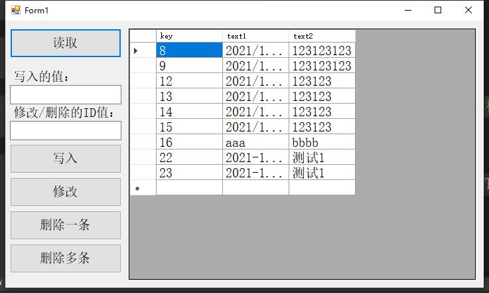This screenshot has width=489, height=293.
Task: Click the text2 column header
Action: (322, 36)
